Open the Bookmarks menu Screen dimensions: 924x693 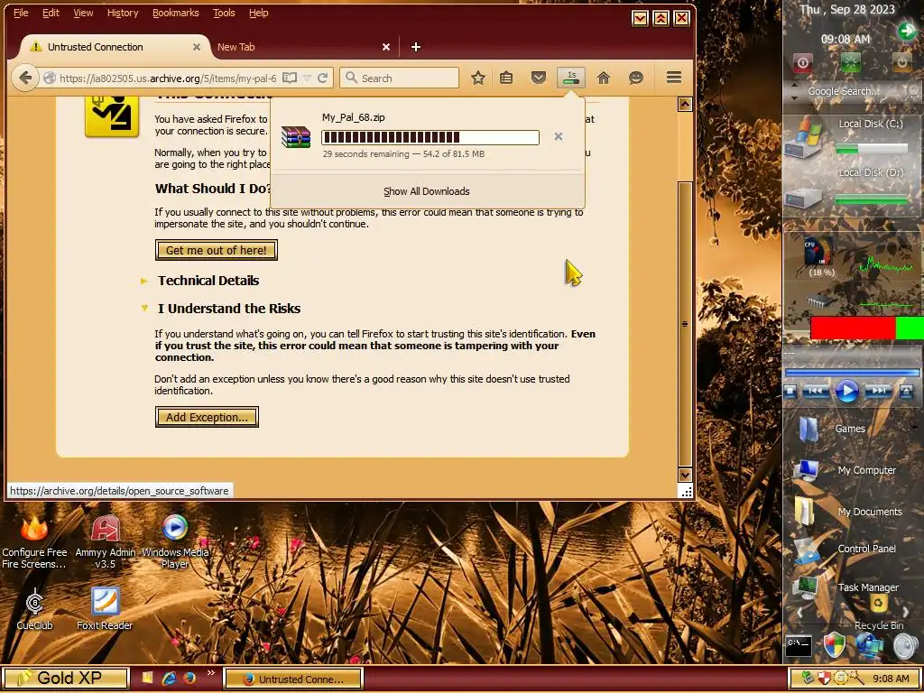click(176, 13)
